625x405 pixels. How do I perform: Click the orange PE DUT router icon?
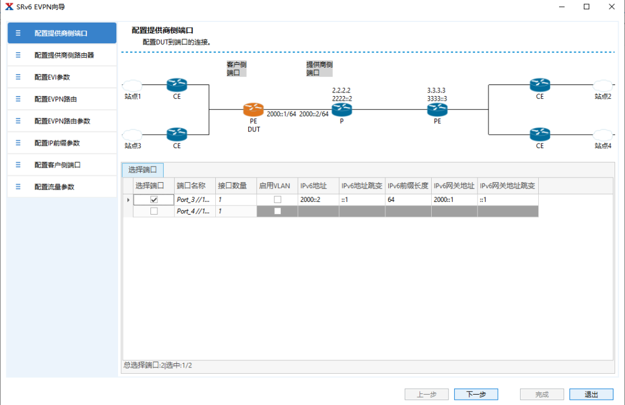253,109
